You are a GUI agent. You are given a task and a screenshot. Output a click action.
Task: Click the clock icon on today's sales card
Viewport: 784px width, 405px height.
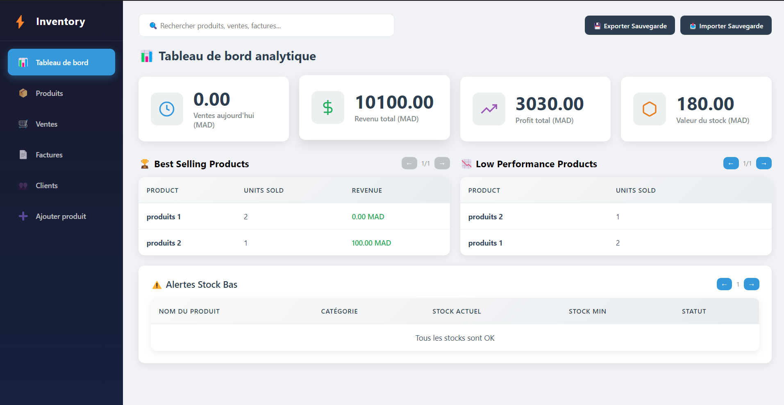[167, 109]
